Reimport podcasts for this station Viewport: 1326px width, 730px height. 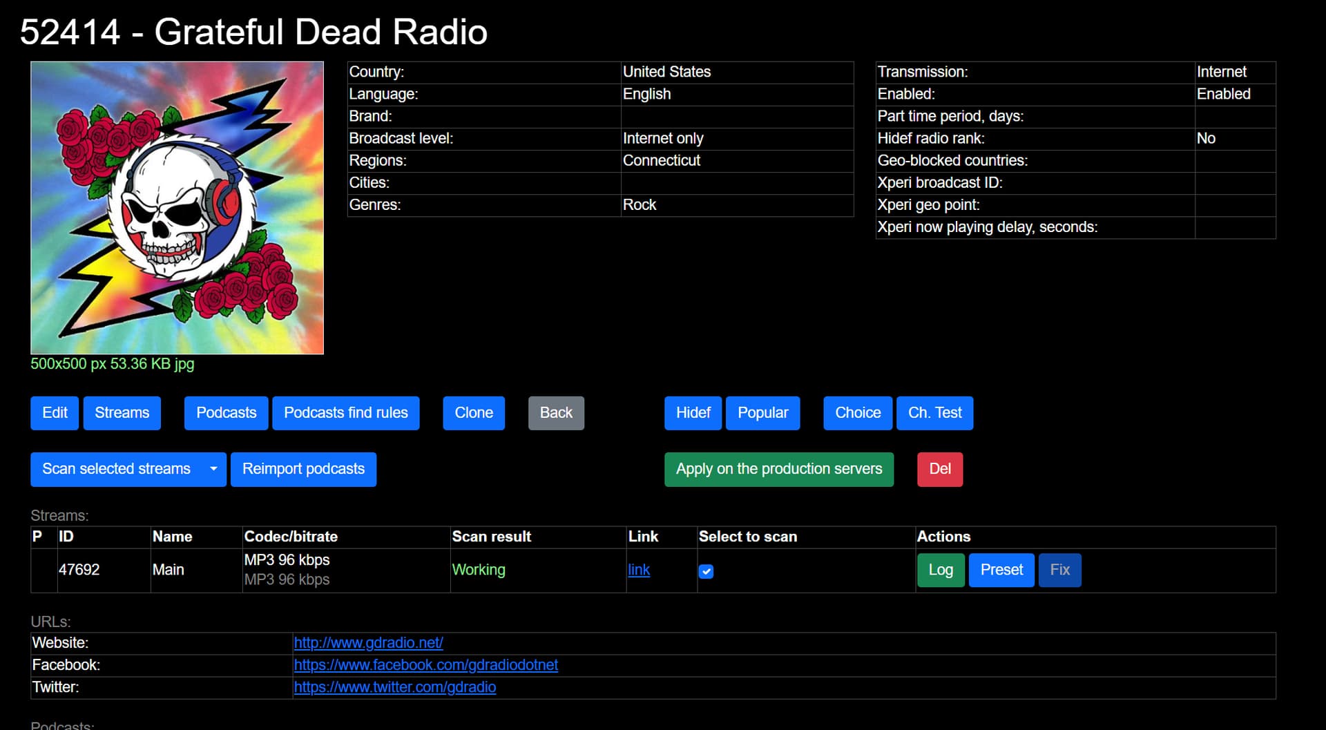pyautogui.click(x=303, y=469)
